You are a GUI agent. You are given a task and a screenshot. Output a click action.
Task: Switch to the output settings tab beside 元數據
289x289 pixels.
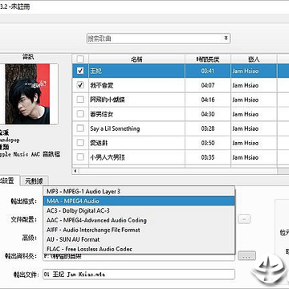point(10,181)
